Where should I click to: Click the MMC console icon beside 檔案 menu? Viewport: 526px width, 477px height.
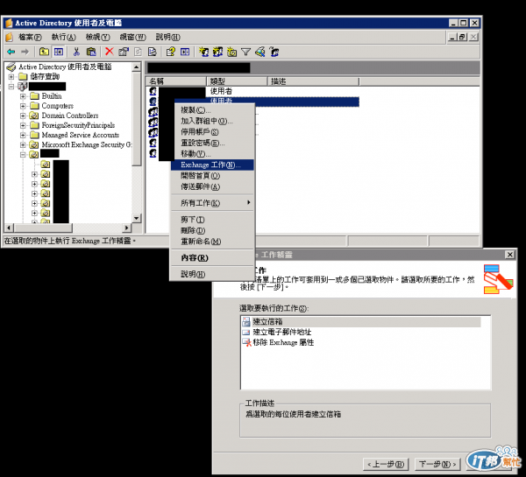click(9, 37)
